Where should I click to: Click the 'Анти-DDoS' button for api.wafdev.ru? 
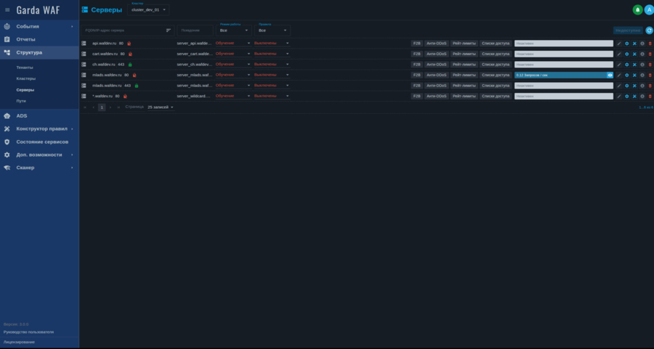click(436, 44)
